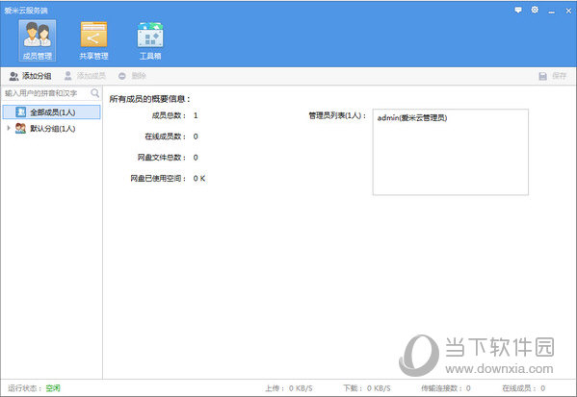
Task: Click the 默认分组 group people icon
Action: coord(20,128)
